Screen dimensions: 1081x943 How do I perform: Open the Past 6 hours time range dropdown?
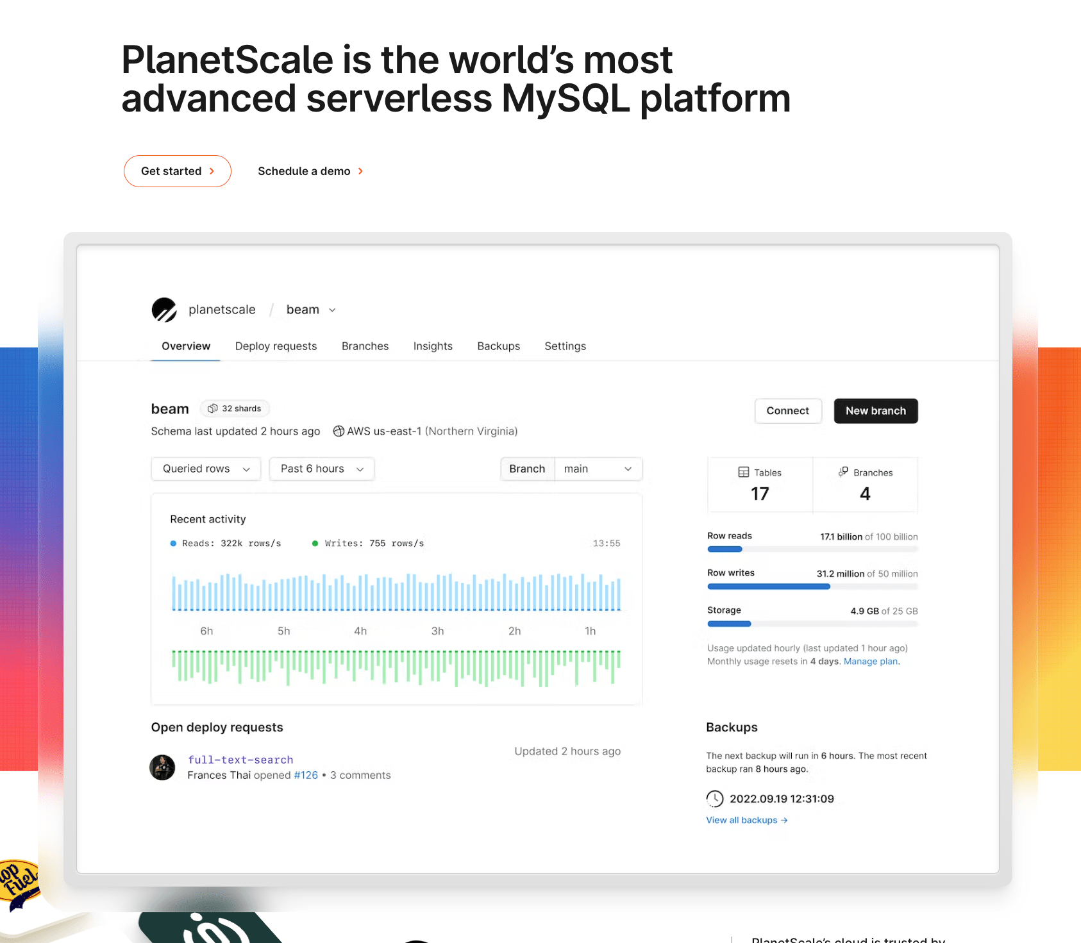point(321,469)
